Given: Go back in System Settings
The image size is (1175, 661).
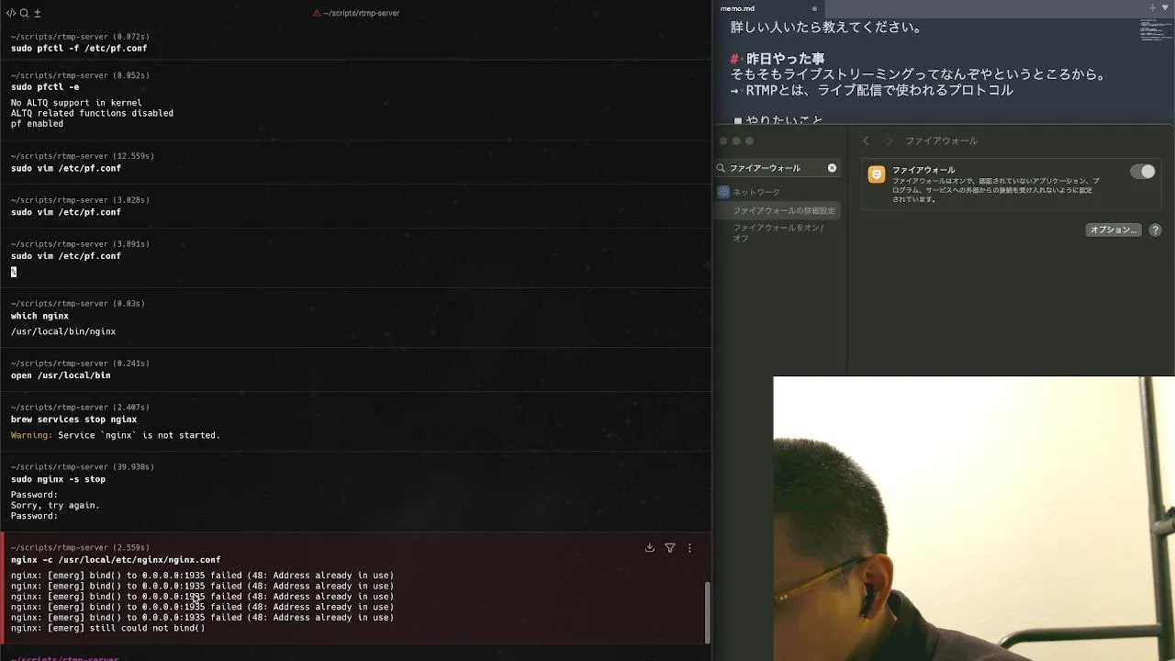Looking at the screenshot, I should click(x=866, y=140).
